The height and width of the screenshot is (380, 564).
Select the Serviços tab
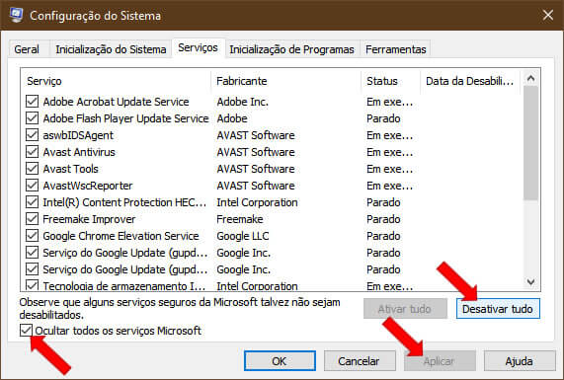click(x=198, y=47)
